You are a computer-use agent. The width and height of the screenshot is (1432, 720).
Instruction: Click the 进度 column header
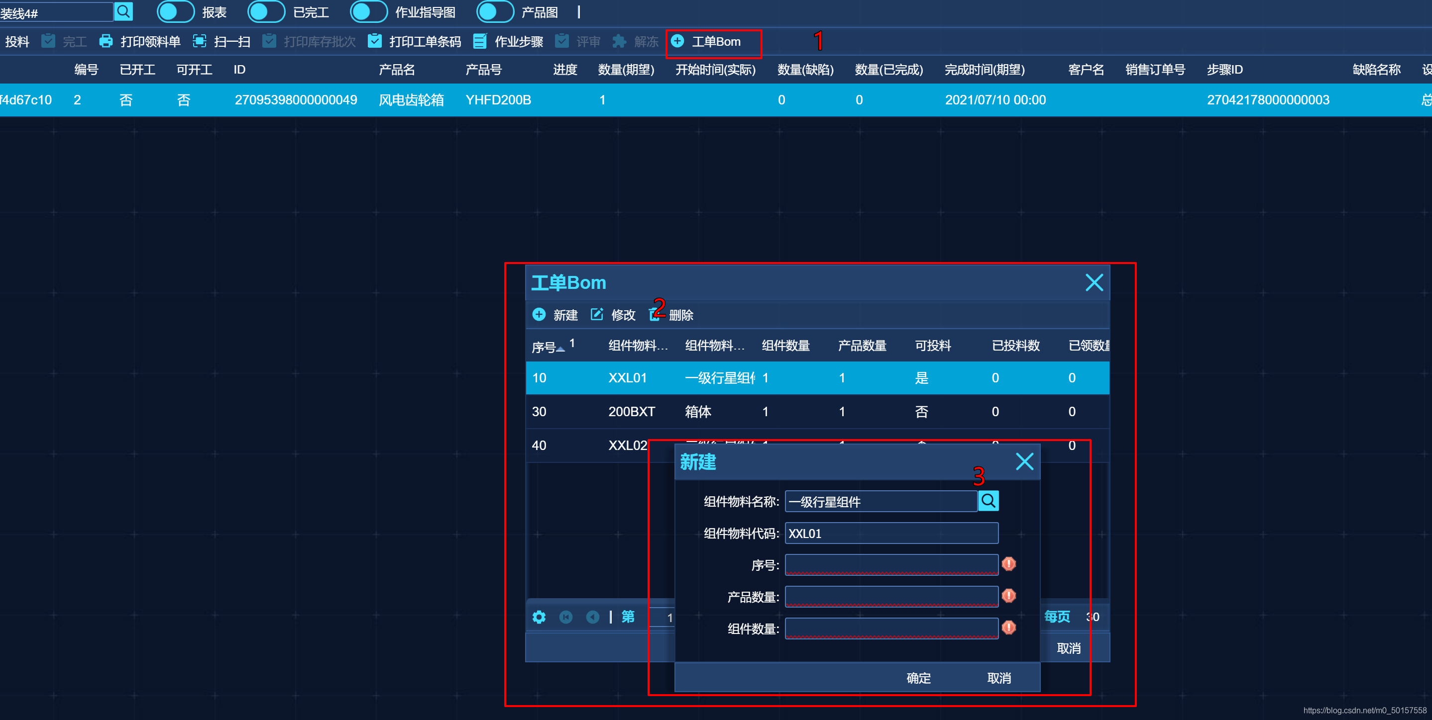point(565,70)
